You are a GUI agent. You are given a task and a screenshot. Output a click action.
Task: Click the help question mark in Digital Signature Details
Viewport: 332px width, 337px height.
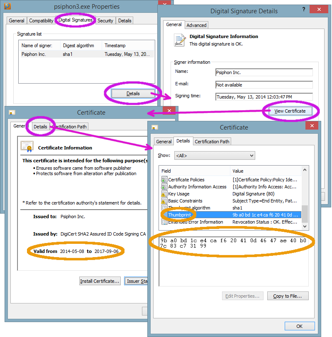pos(303,9)
